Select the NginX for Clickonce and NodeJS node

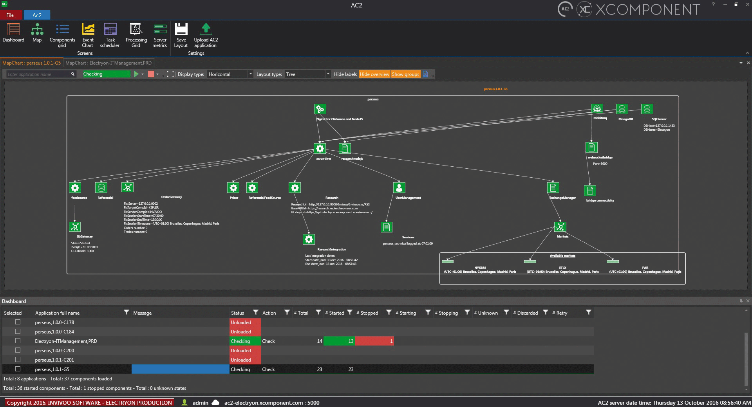[320, 109]
